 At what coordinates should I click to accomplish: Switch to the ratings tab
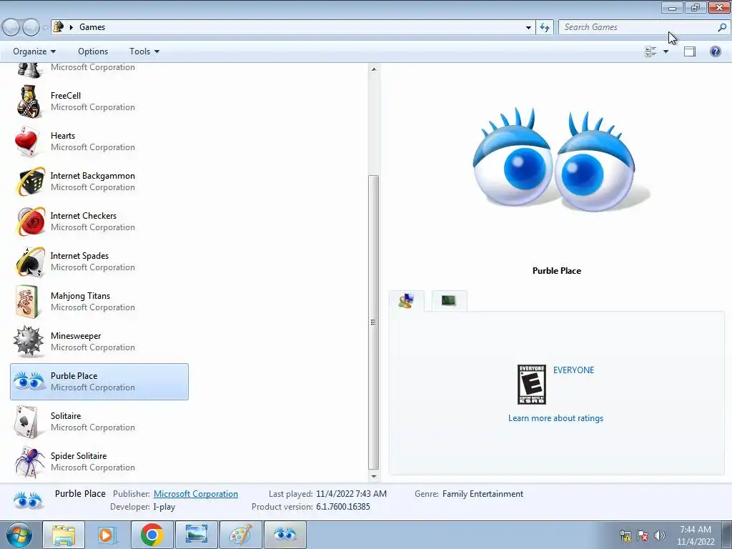coord(406,301)
